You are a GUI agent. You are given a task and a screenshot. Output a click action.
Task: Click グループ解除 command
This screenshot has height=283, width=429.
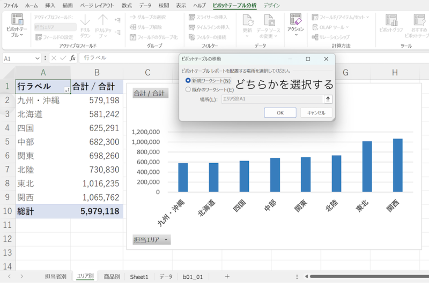pos(146,27)
